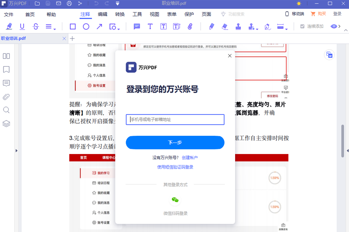349x232 pixels.
Task: Add a new document tab
Action: pos(72,39)
